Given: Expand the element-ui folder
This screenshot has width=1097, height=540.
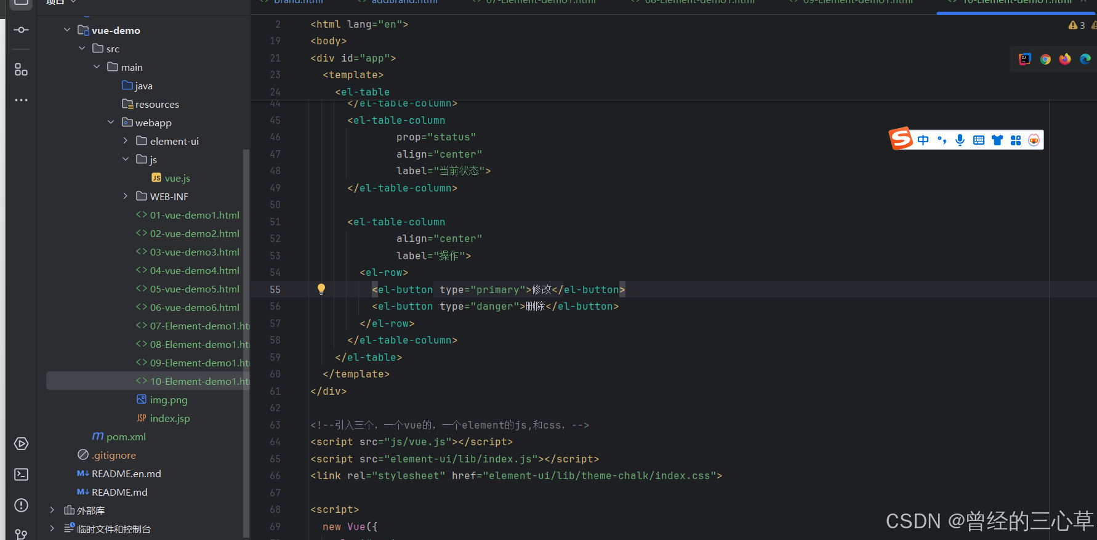Looking at the screenshot, I should coord(126,140).
